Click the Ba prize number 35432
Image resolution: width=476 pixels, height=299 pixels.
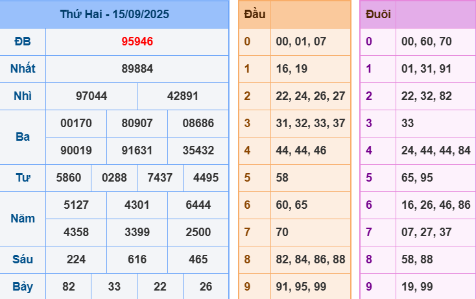click(198, 150)
